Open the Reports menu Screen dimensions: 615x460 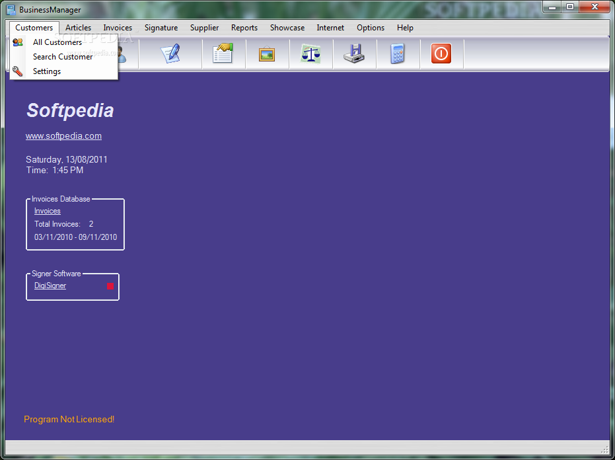[244, 28]
